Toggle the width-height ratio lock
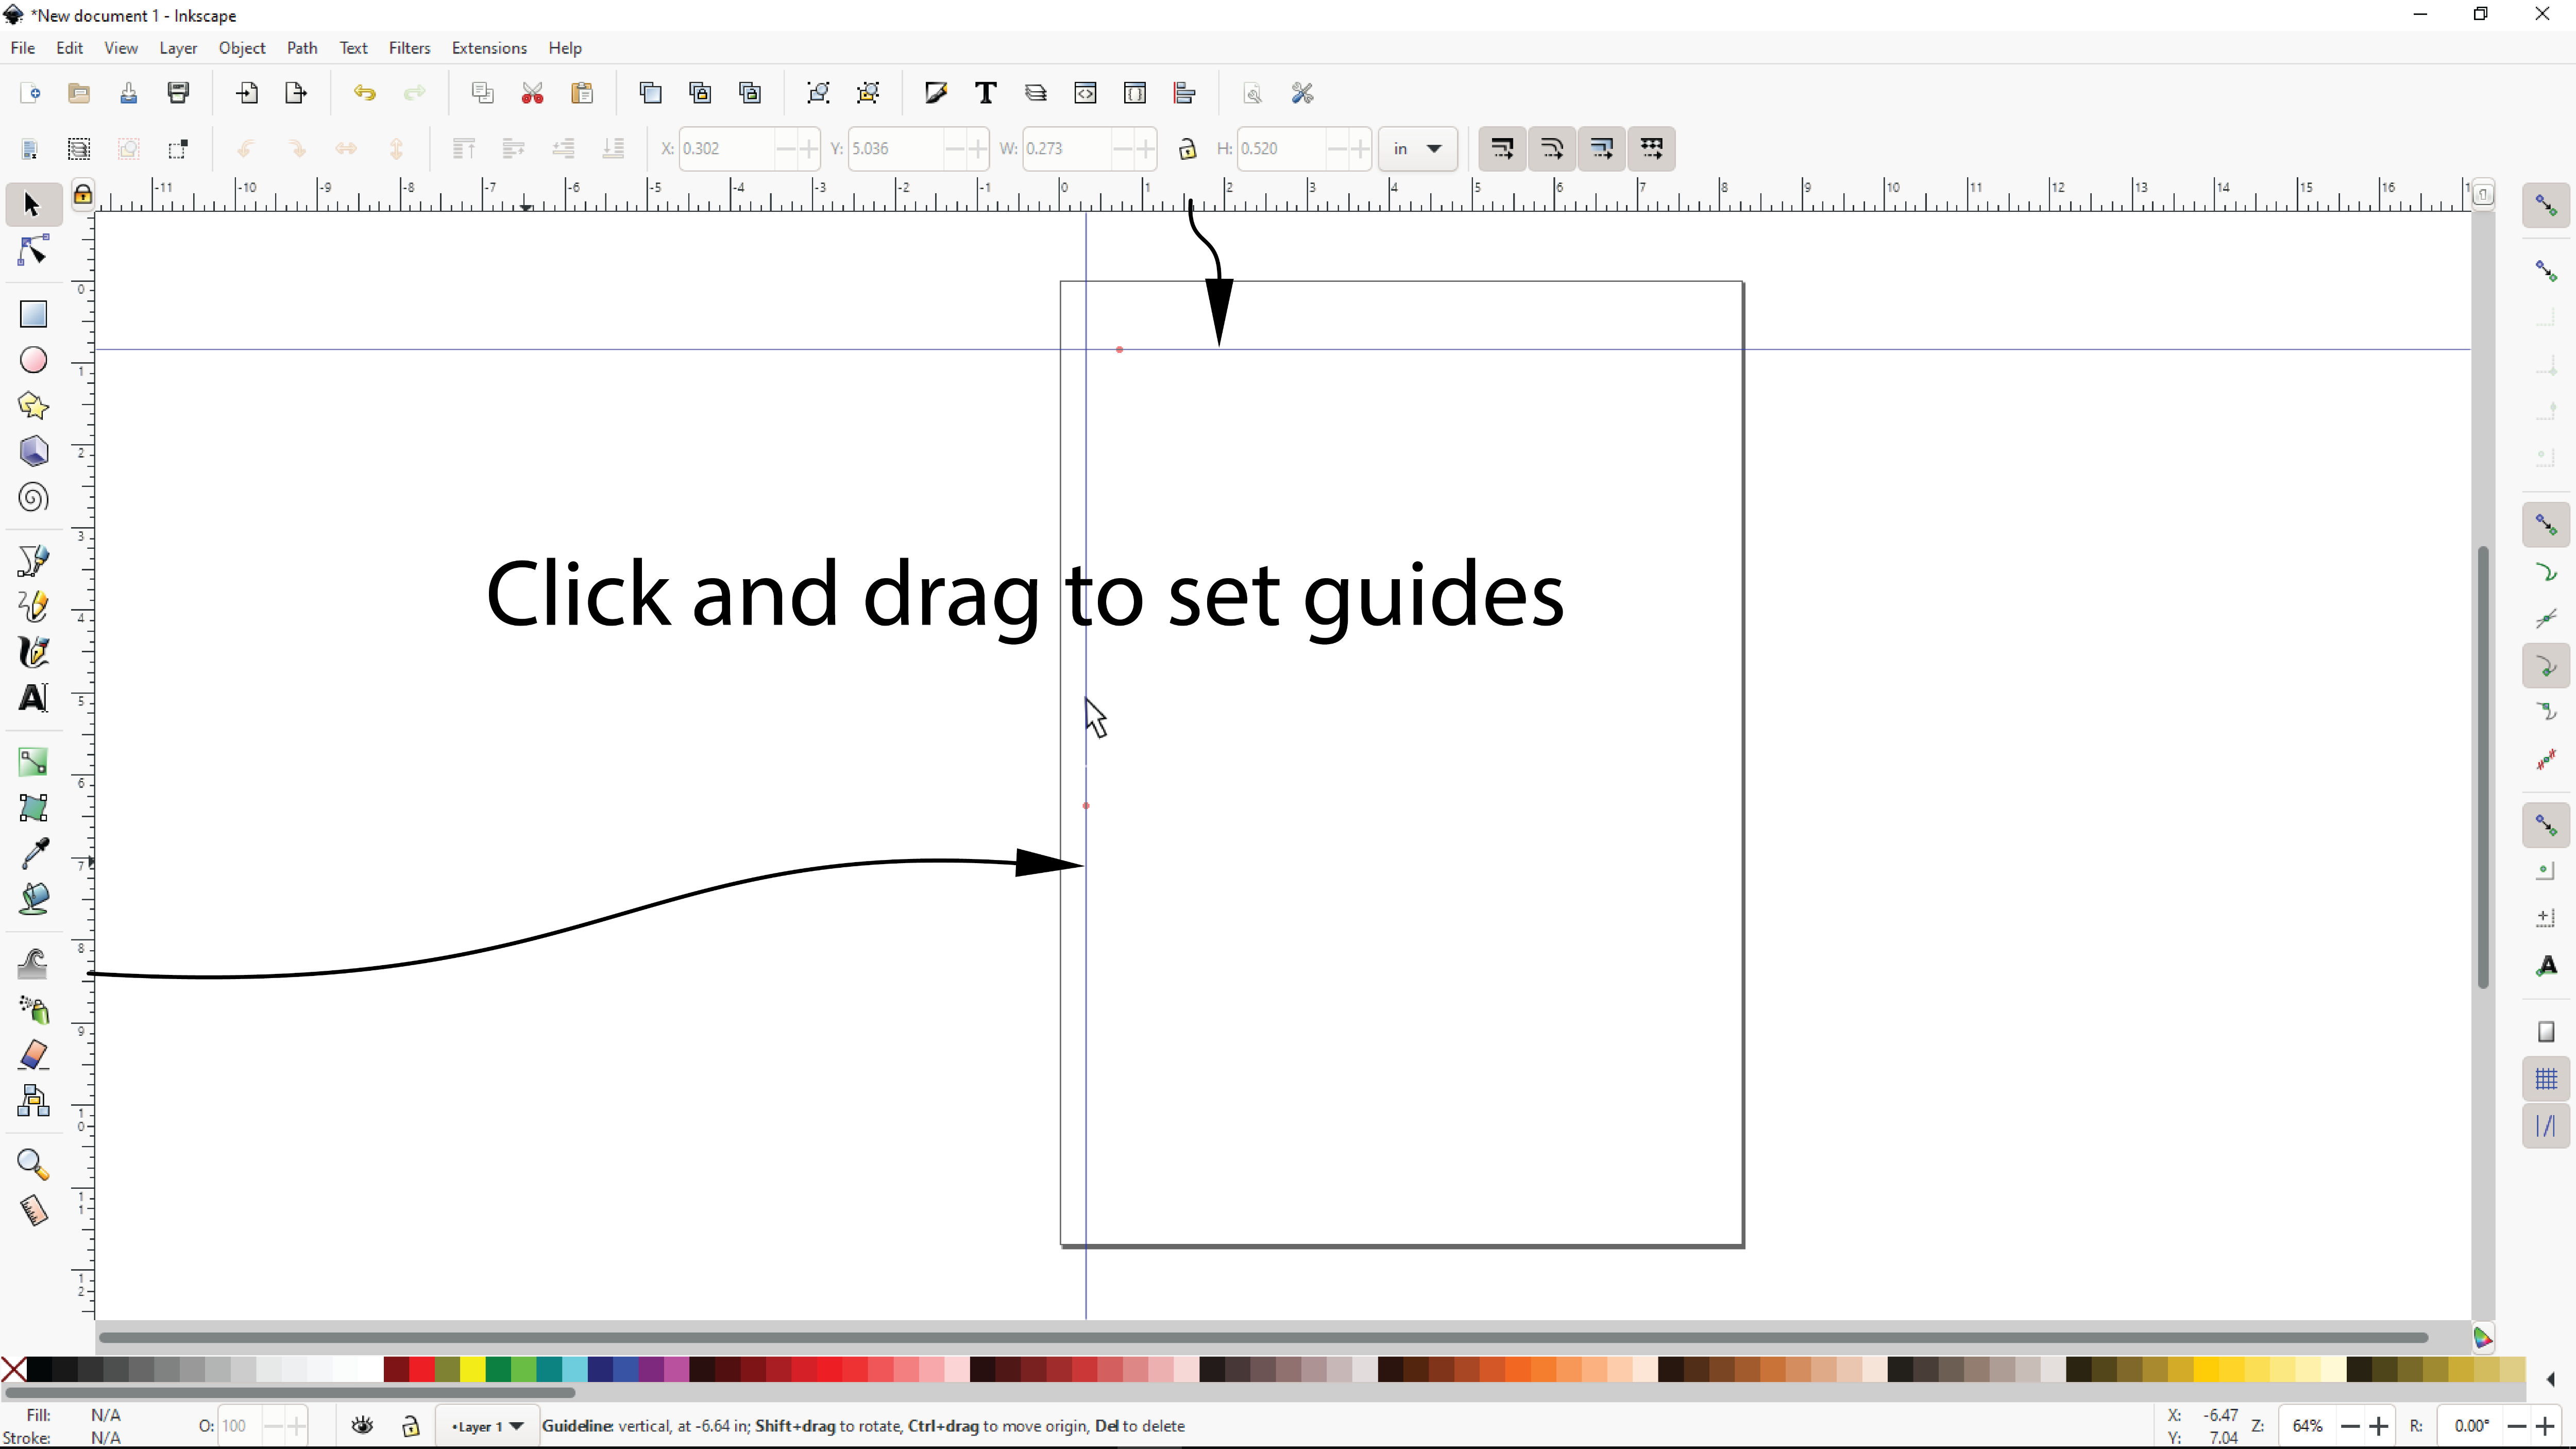The height and width of the screenshot is (1449, 2576). pyautogui.click(x=1187, y=149)
